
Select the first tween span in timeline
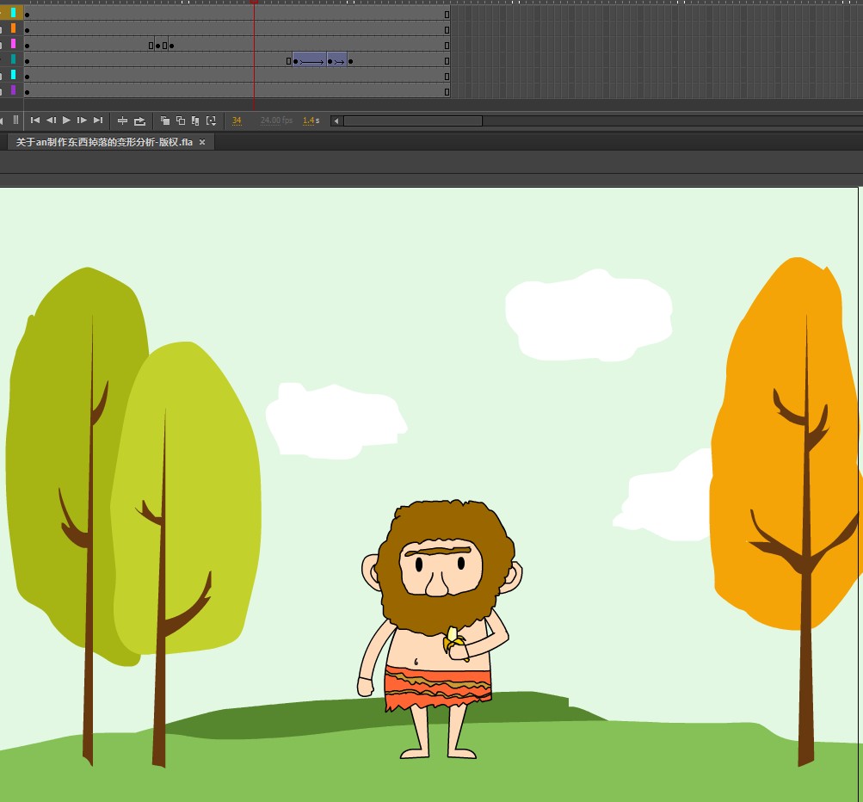click(310, 61)
